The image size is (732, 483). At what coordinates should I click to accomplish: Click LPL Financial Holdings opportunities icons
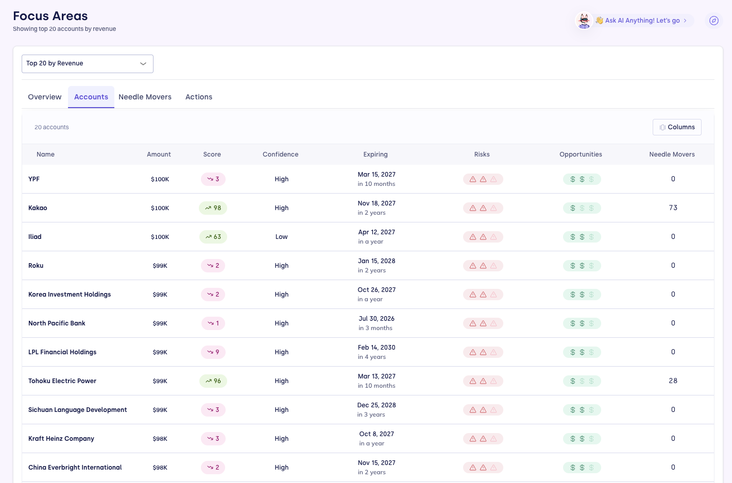pos(582,352)
